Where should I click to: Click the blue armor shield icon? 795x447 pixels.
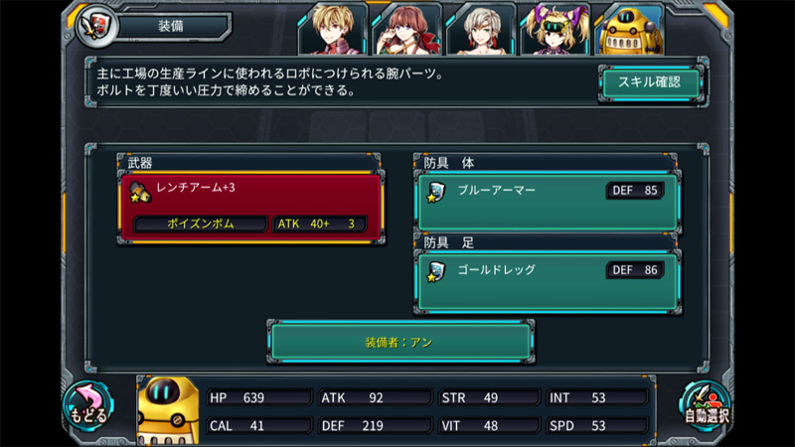pos(435,192)
